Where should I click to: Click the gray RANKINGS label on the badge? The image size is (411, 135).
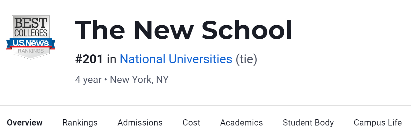[x=31, y=51]
